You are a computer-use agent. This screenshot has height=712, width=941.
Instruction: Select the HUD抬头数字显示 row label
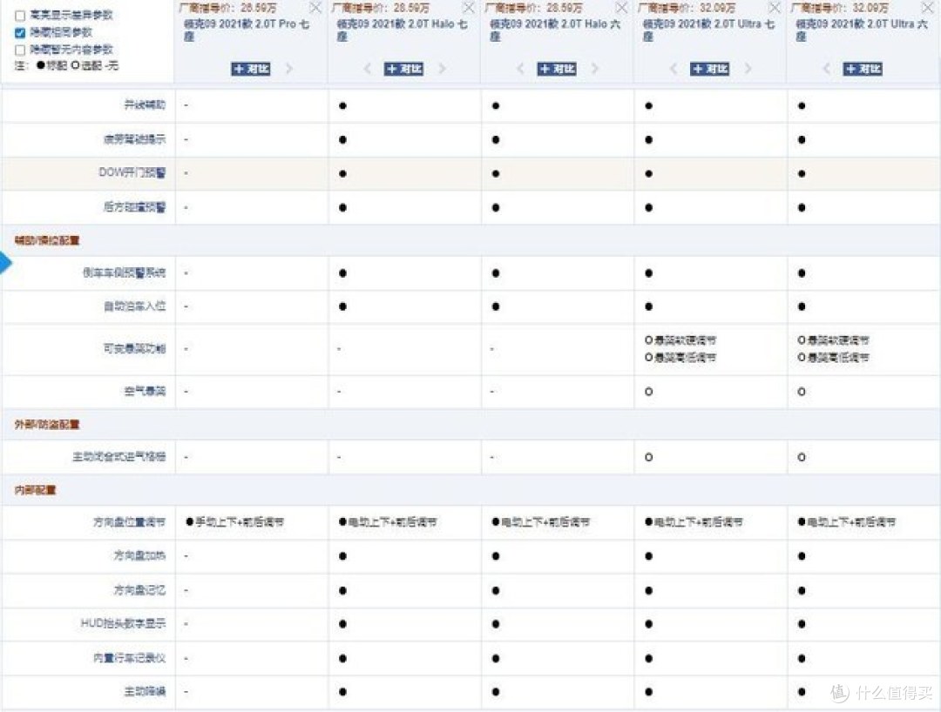coord(123,623)
